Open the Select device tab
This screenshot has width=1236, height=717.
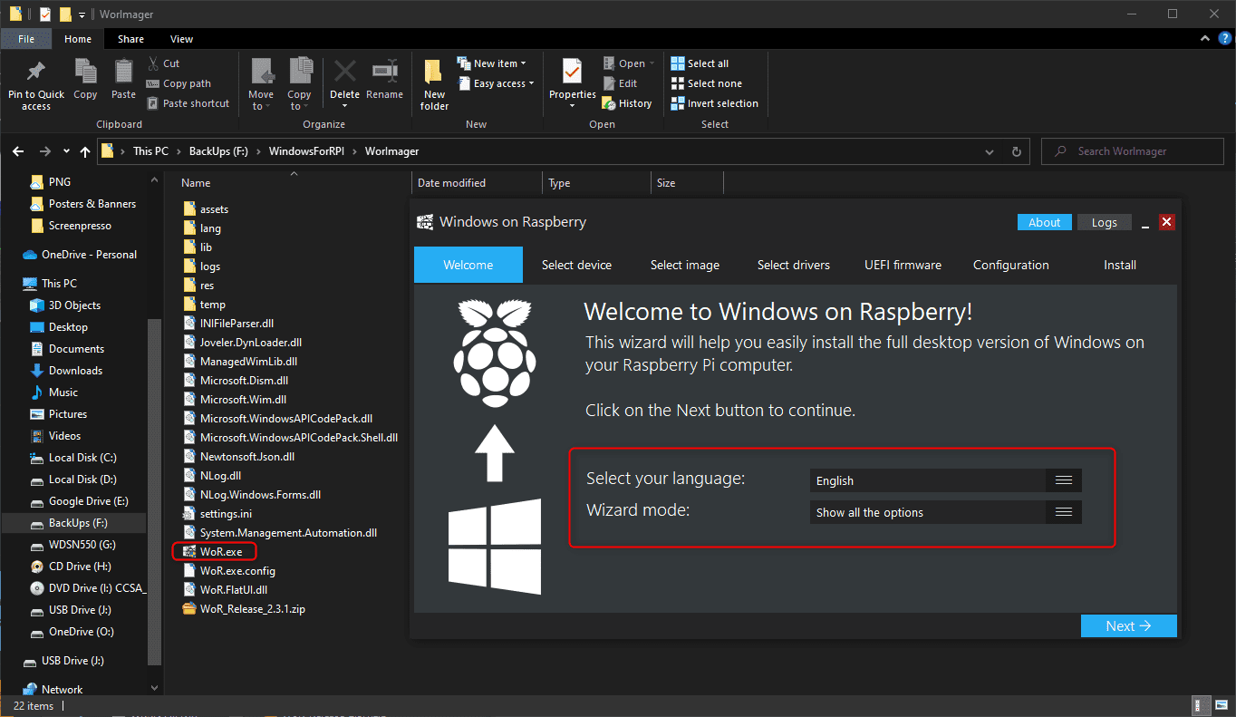coord(576,265)
